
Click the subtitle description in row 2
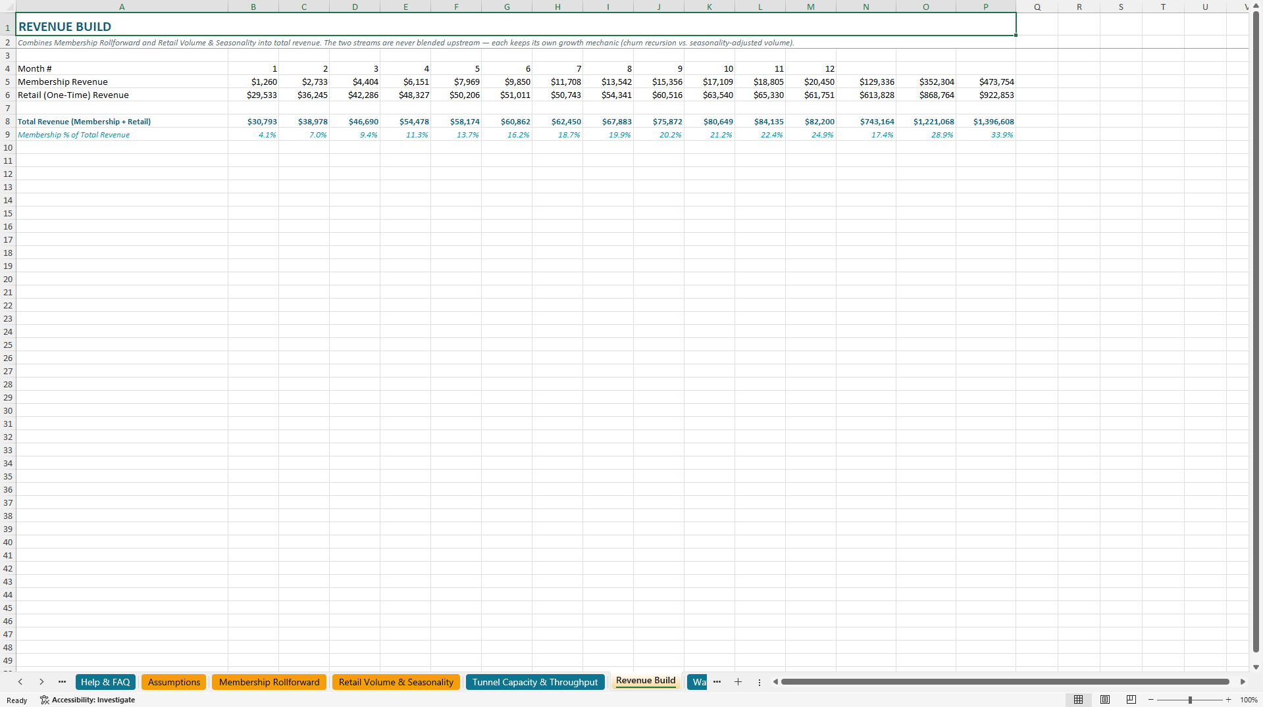pyautogui.click(x=406, y=43)
